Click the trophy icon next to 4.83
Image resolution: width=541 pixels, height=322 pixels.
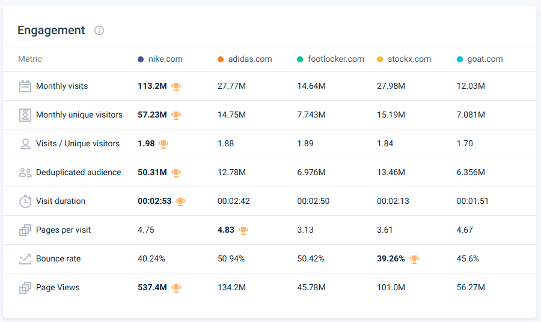[243, 230]
